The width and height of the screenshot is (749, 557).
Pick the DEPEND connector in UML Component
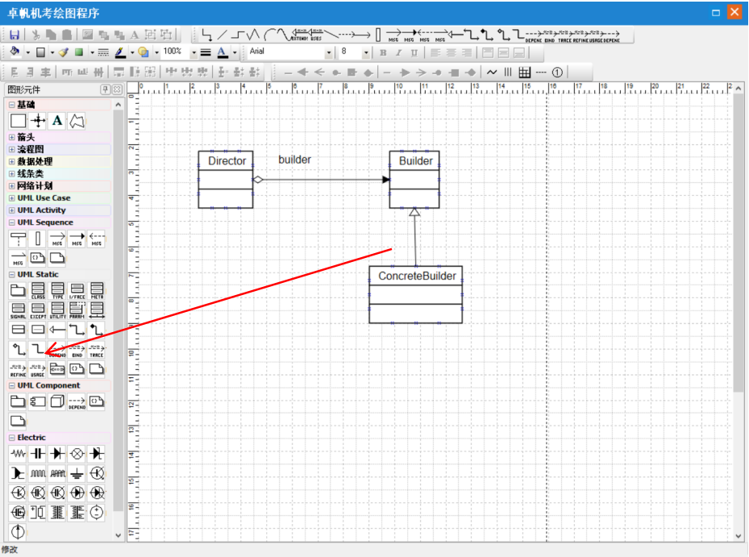click(77, 401)
